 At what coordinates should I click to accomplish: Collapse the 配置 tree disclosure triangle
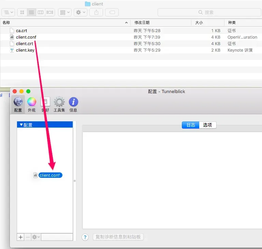[21, 125]
